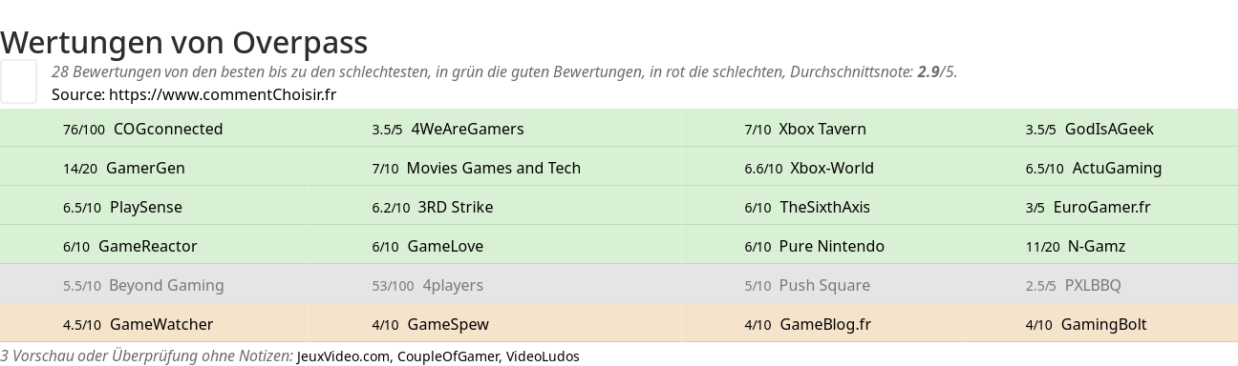Image resolution: width=1238 pixels, height=366 pixels.
Task: Click the Wertungen von Overpass heading
Action: click(184, 42)
